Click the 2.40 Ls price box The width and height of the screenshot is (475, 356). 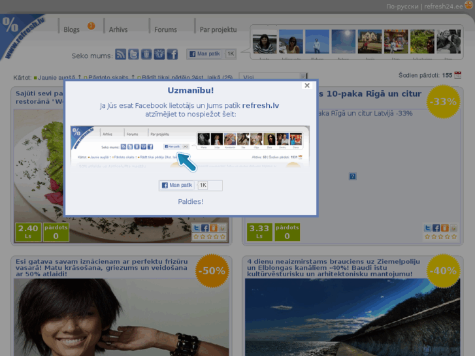(x=28, y=232)
